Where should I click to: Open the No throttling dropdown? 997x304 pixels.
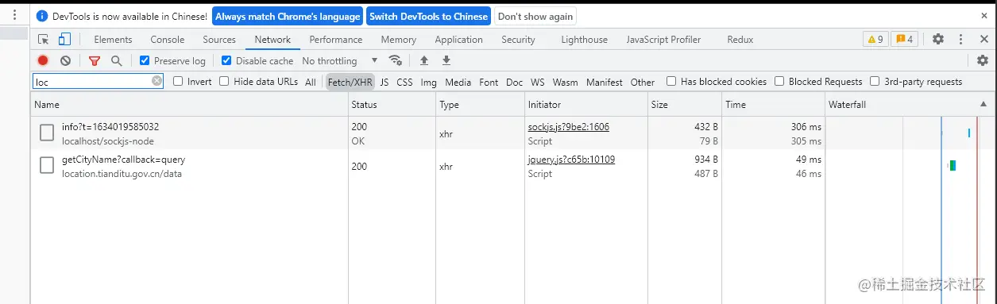click(340, 60)
